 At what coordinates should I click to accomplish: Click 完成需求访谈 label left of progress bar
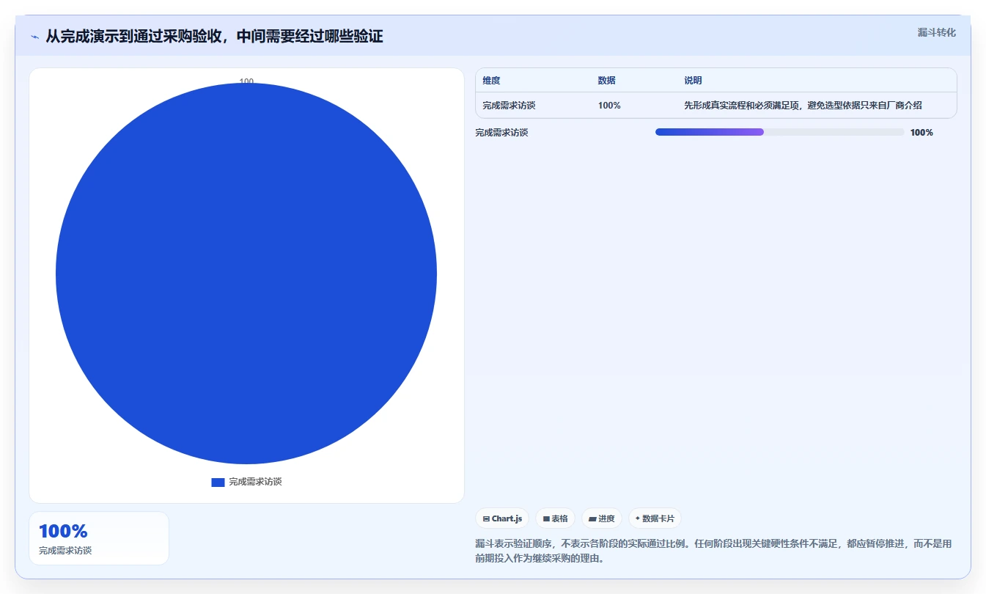click(501, 133)
